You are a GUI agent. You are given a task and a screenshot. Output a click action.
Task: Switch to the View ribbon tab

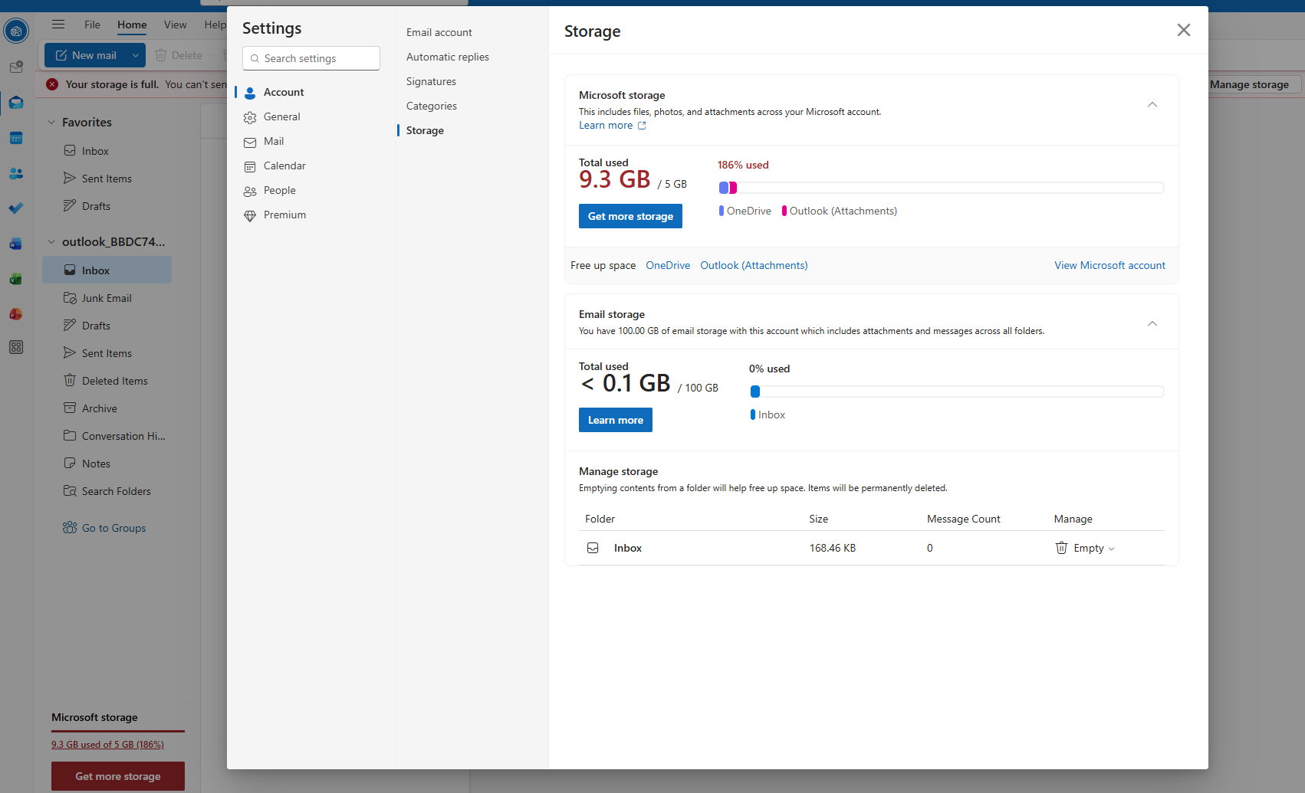pos(176,25)
